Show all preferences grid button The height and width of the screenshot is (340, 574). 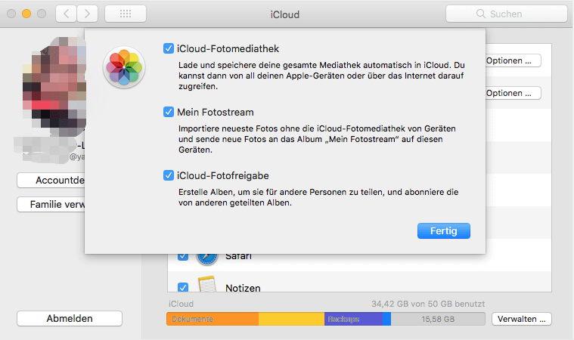[x=125, y=14]
